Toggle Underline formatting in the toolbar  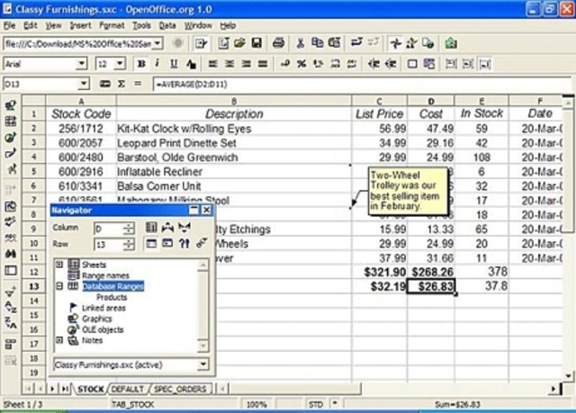[x=174, y=64]
